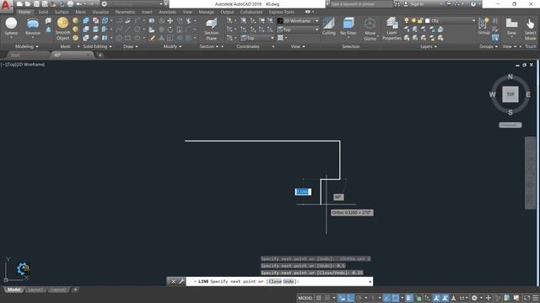Screen dimensions: 540x303
Task: Expand the Draw panel
Action: [131, 46]
